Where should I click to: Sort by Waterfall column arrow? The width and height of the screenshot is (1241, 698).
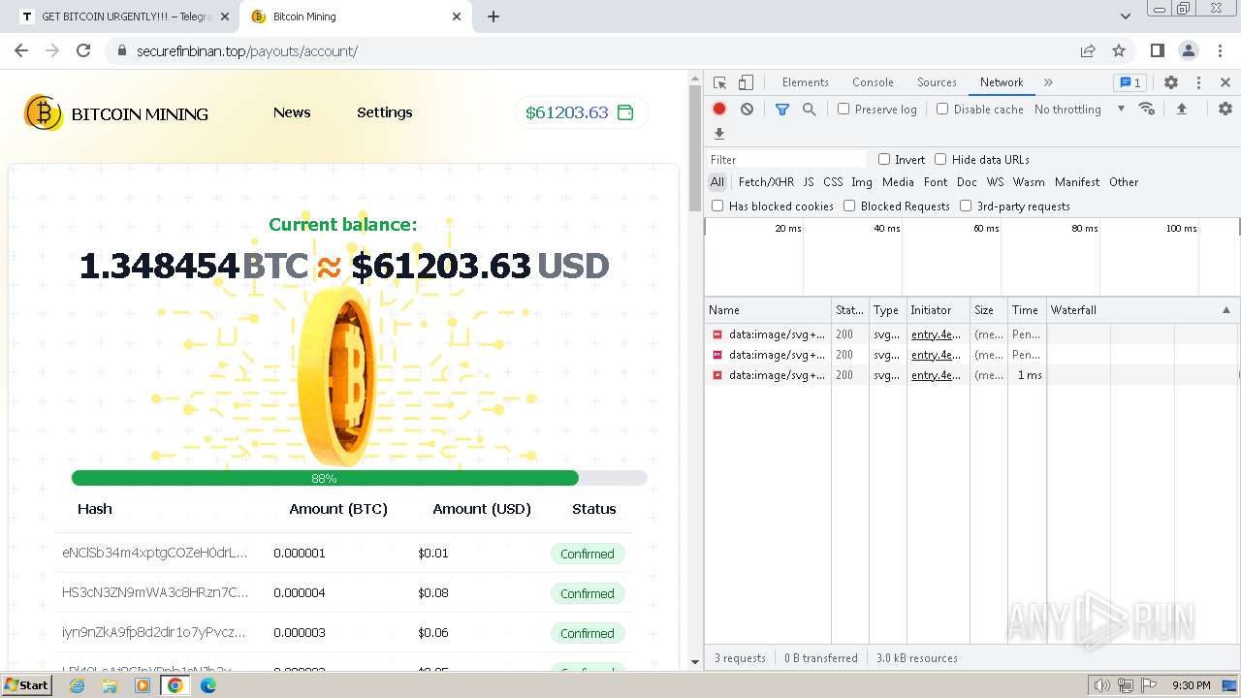1226,310
